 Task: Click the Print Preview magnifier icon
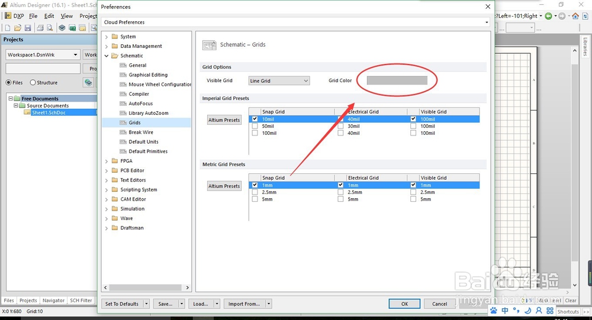click(x=50, y=28)
